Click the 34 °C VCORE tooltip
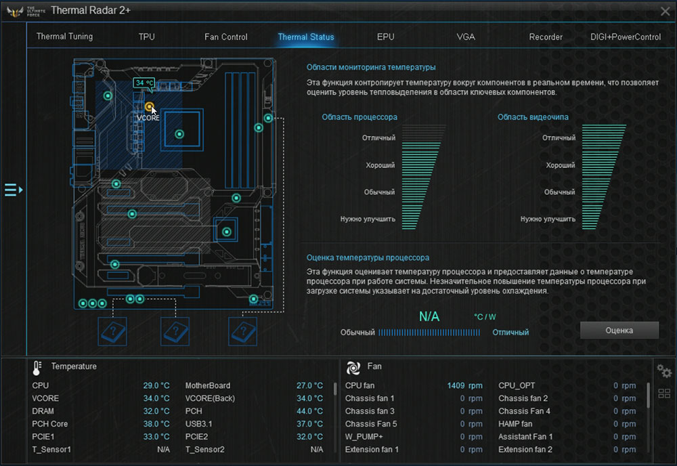The image size is (677, 466). [x=144, y=83]
